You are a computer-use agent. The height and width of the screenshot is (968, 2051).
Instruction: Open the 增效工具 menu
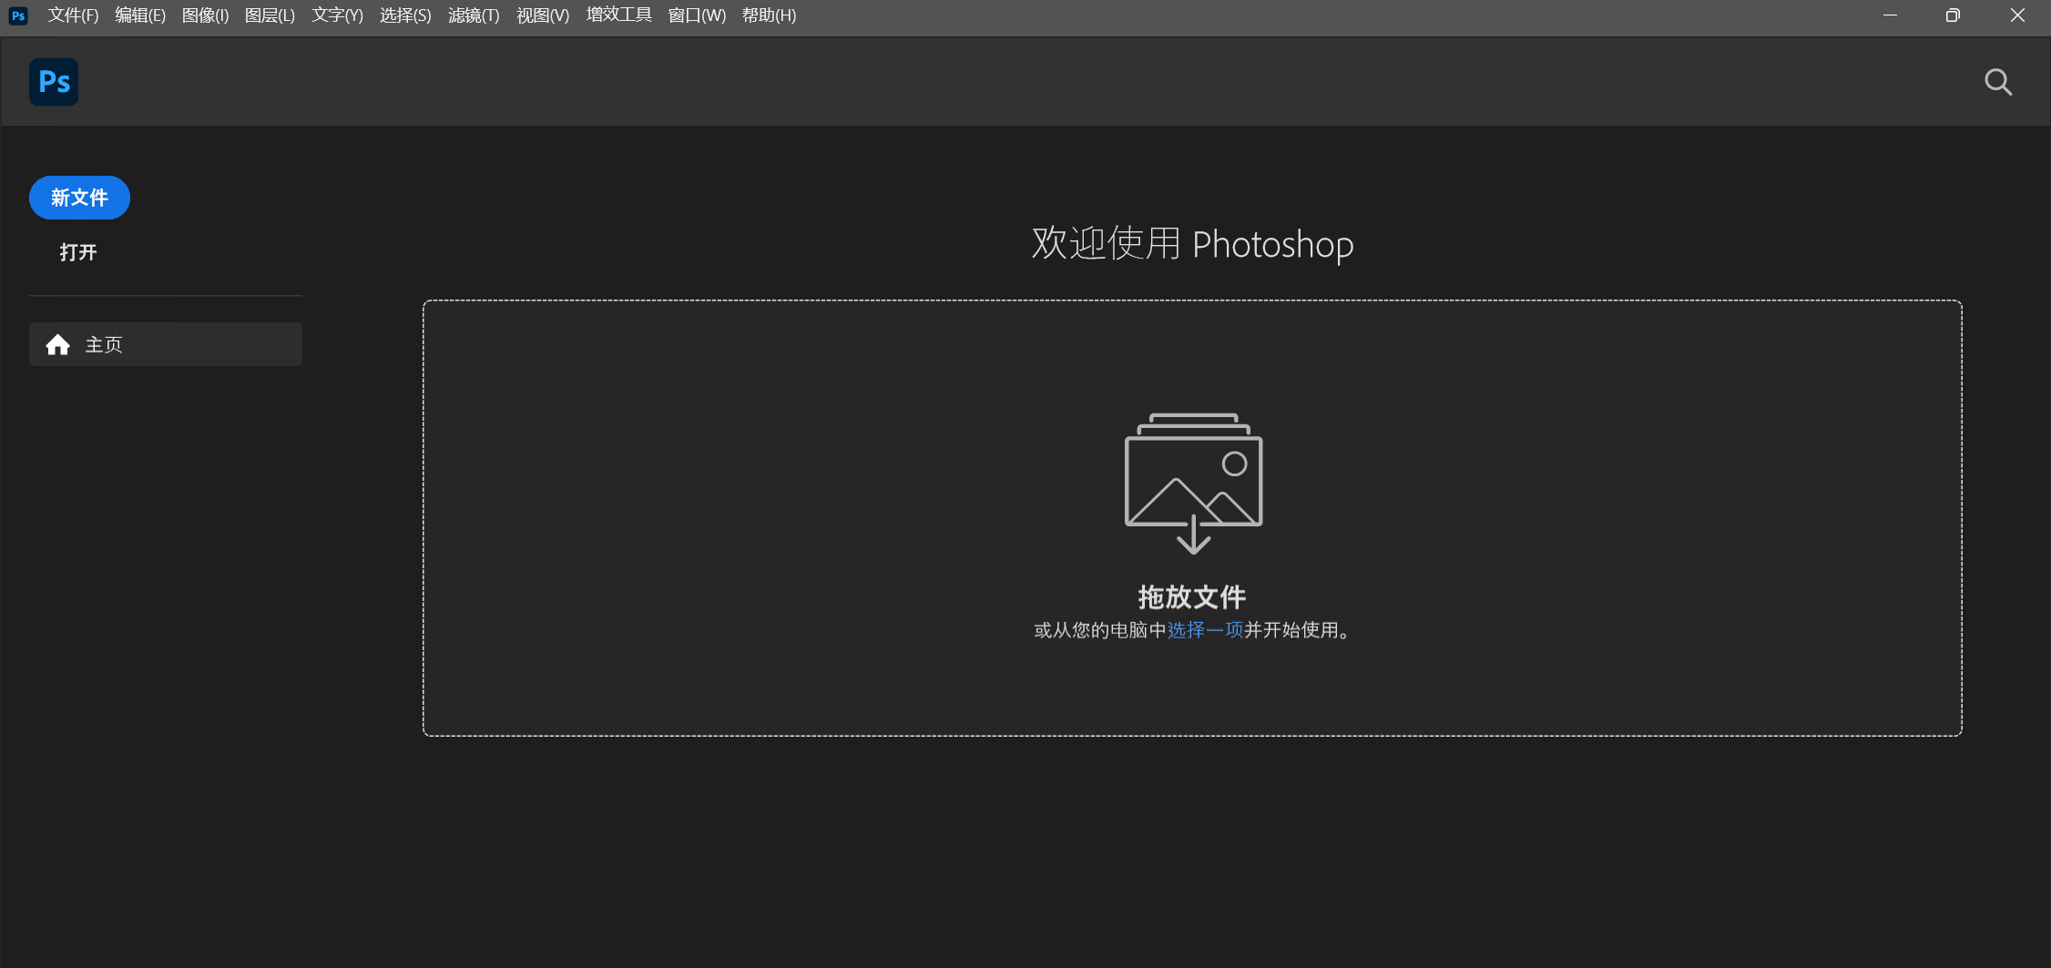coord(619,15)
